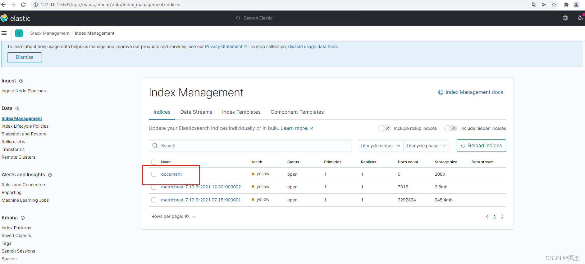Image resolution: width=585 pixels, height=264 pixels.
Task: Click the site information icon in address bar
Action: [36, 5]
